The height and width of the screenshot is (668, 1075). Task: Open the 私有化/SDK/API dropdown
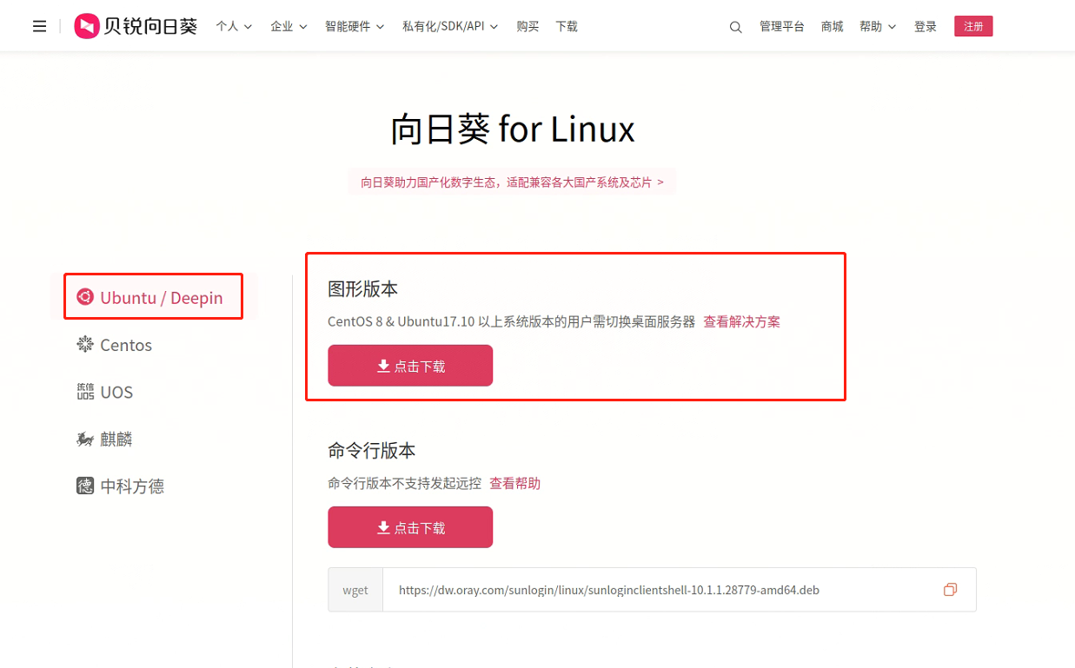point(449,26)
